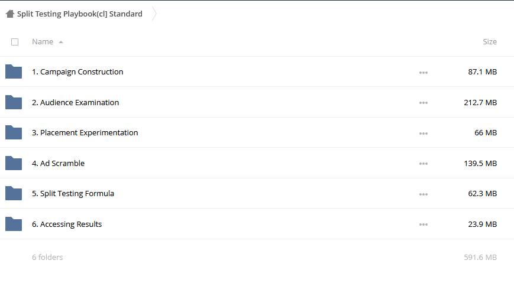514x283 pixels.
Task: Open three-dot menu for Accessing Results
Action: point(423,225)
